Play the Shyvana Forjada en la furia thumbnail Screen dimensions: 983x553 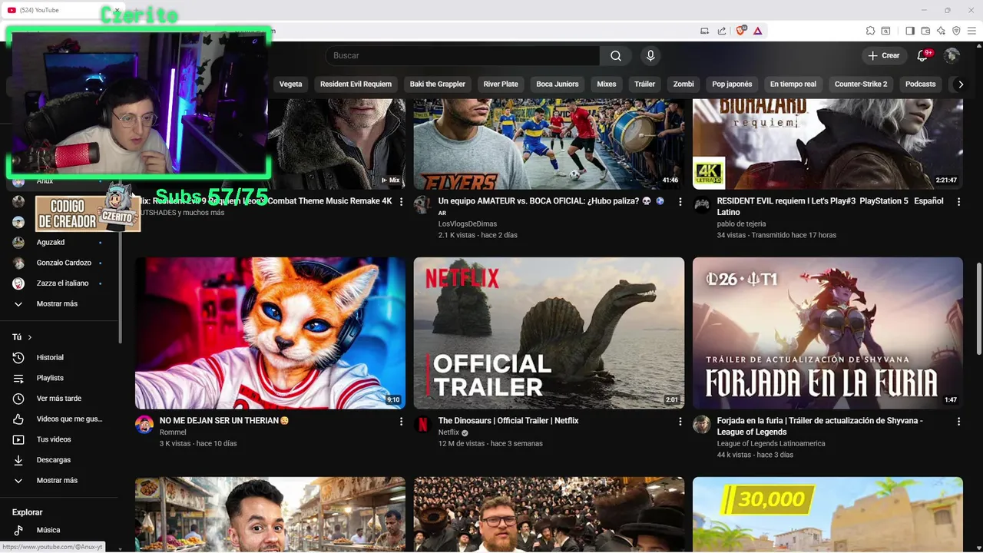click(828, 333)
